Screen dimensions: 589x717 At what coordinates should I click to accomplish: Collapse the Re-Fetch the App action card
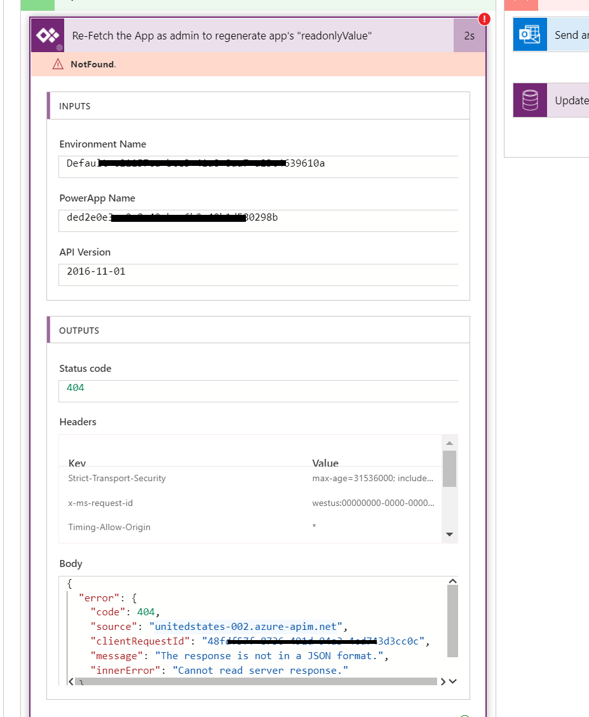(x=254, y=35)
